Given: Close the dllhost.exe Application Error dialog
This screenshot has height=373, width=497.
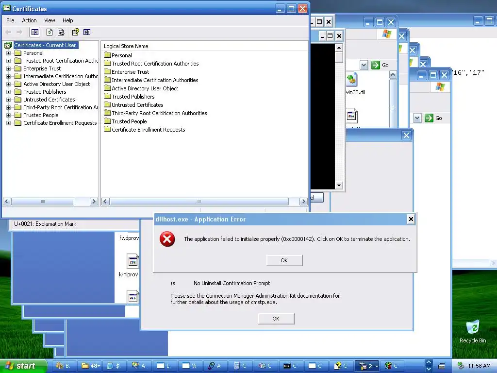Looking at the screenshot, I should pyautogui.click(x=411, y=219).
